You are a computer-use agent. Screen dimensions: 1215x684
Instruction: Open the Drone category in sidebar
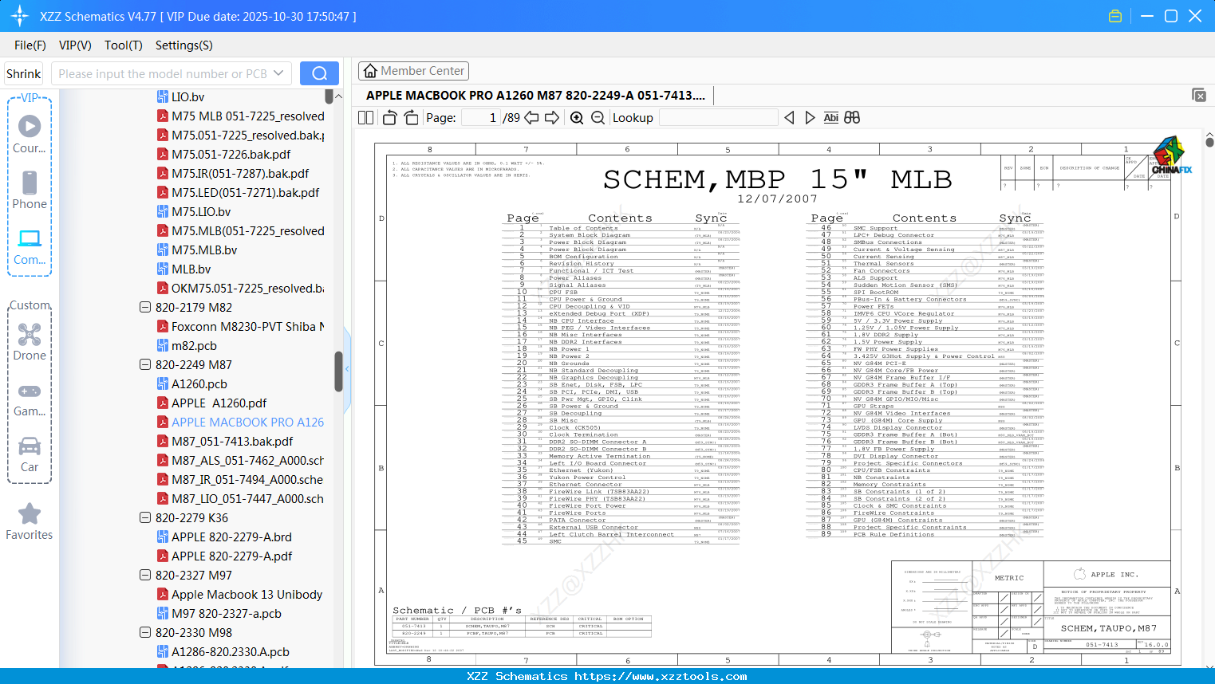click(x=30, y=342)
